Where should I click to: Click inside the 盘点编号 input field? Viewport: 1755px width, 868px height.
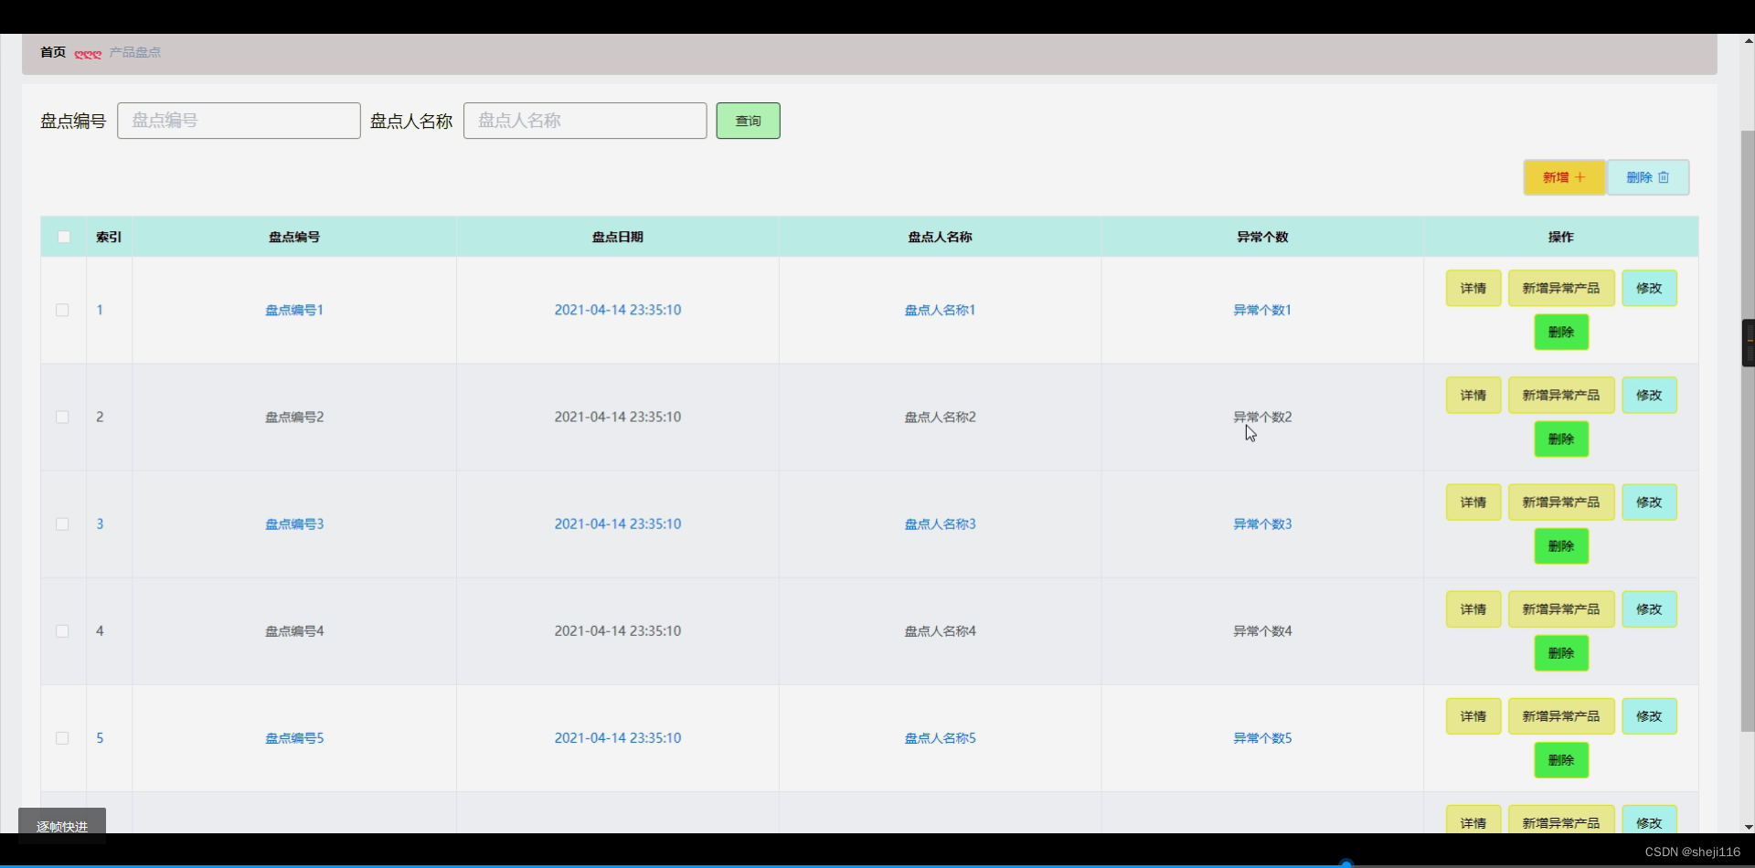pyautogui.click(x=238, y=120)
